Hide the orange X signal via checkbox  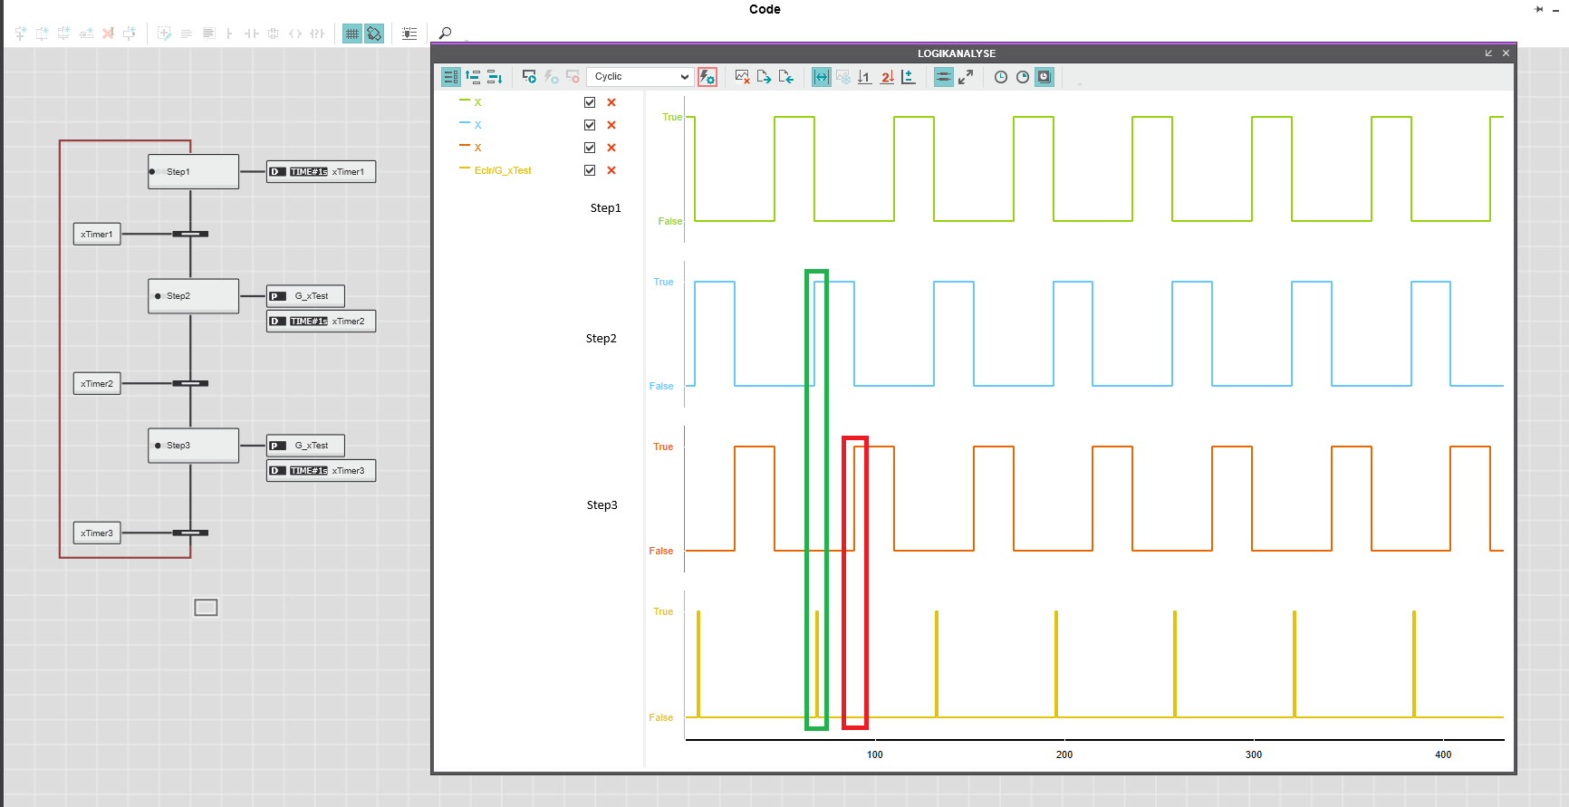coord(590,148)
